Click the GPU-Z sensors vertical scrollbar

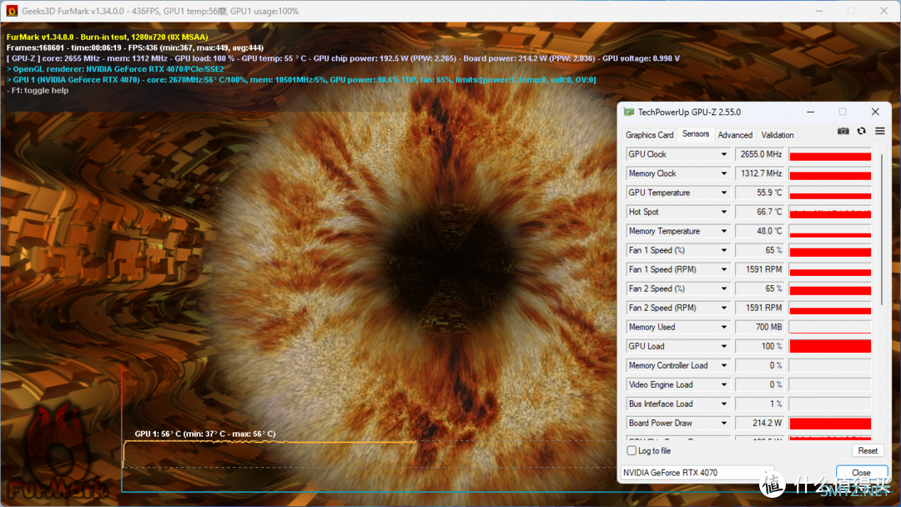click(881, 229)
